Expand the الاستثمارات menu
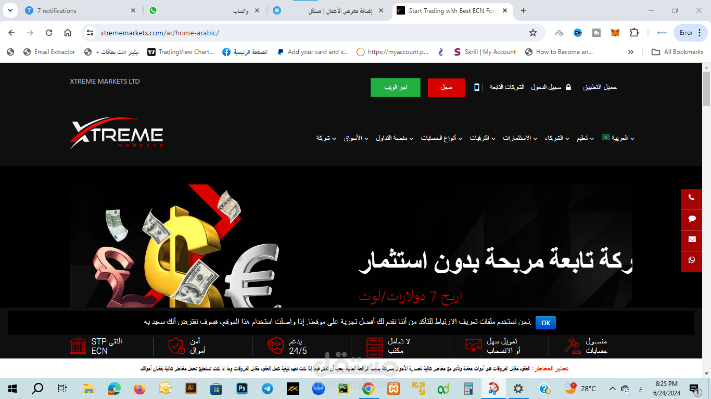This screenshot has height=399, width=711. click(x=520, y=138)
